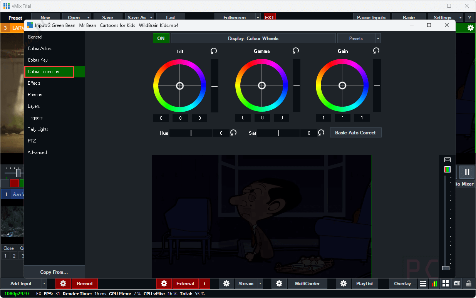The width and height of the screenshot is (476, 298).
Task: Toggle the Pause Inputs button
Action: point(372,17)
